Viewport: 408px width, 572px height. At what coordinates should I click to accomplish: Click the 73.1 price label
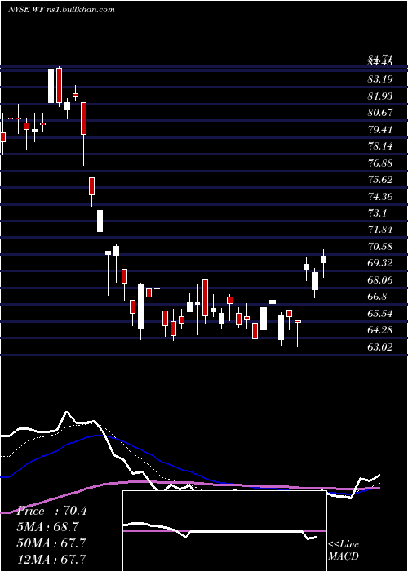pos(377,213)
